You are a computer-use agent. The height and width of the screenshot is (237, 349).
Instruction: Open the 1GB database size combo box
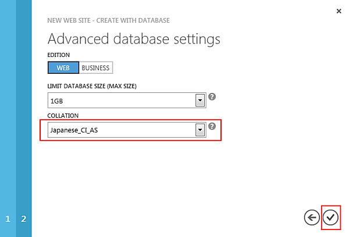pyautogui.click(x=122, y=100)
